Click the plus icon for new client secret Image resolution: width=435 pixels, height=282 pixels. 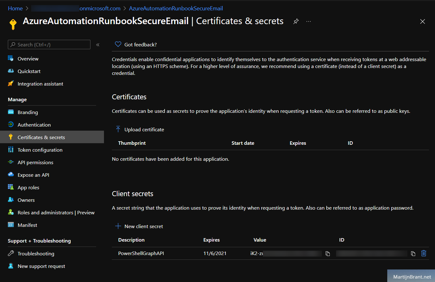pos(118,226)
